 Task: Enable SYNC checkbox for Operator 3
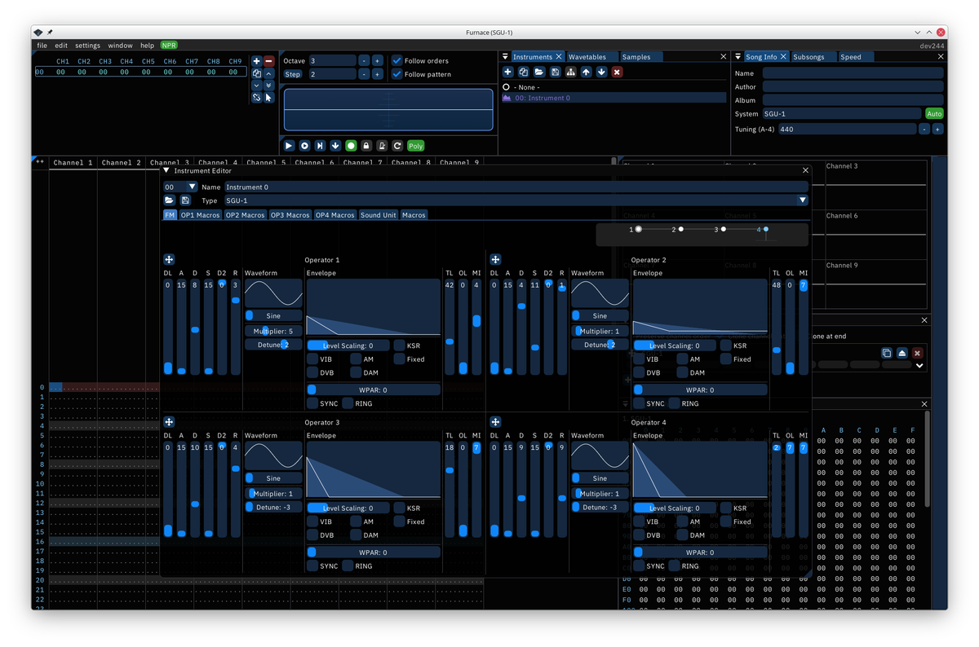tap(312, 566)
